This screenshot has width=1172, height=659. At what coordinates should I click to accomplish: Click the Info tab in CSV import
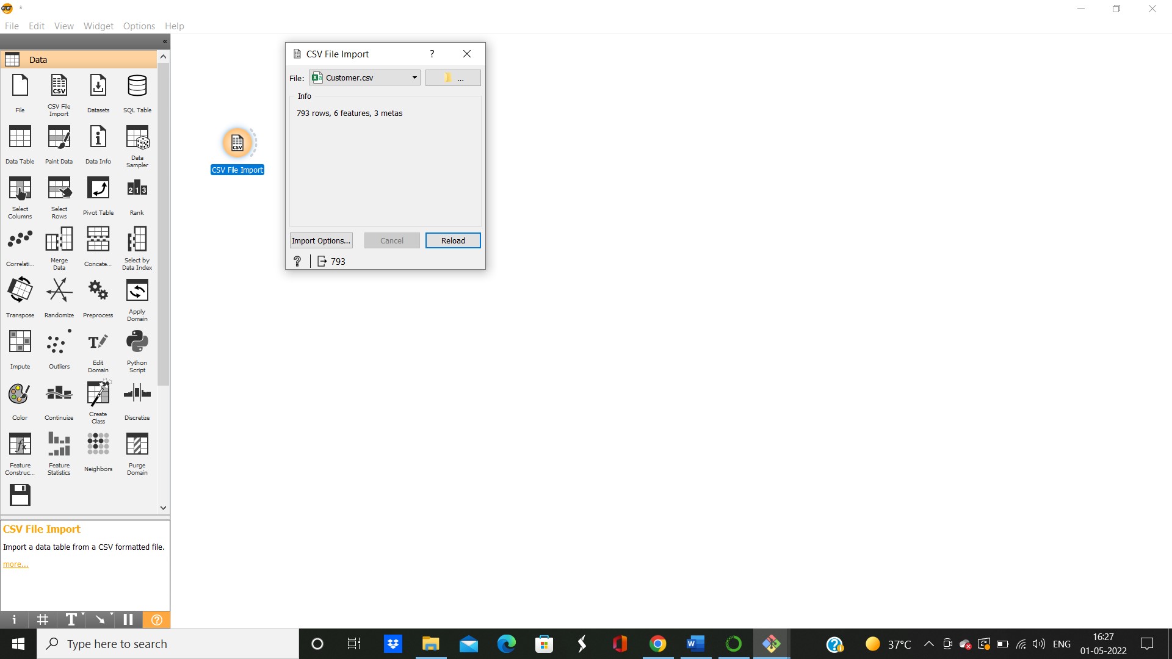(304, 95)
